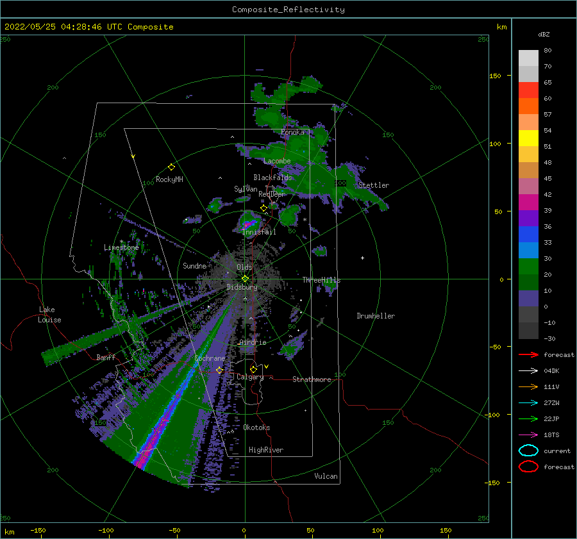Click the intense magenta echo over Innisfail
This screenshot has width=577, height=539.
tap(249, 224)
